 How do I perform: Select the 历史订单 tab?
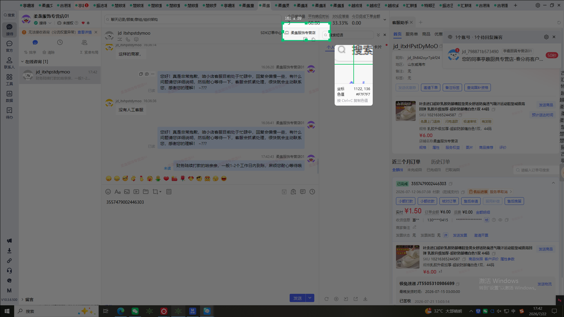pos(440,162)
